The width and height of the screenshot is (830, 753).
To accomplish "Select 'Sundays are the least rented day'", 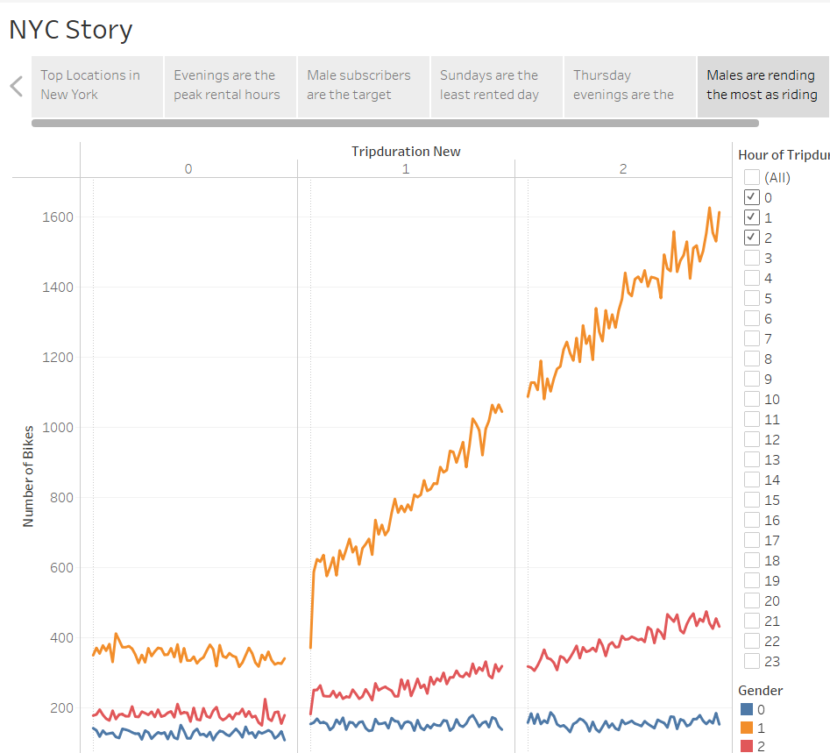I will click(x=496, y=86).
